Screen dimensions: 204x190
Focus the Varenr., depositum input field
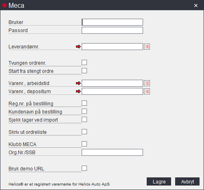[112, 92]
